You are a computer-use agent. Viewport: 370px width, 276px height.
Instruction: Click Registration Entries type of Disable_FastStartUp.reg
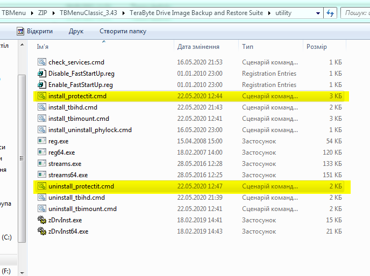(x=269, y=74)
